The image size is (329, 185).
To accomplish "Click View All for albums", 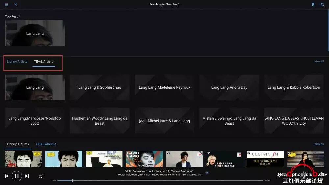I will point(319,144).
